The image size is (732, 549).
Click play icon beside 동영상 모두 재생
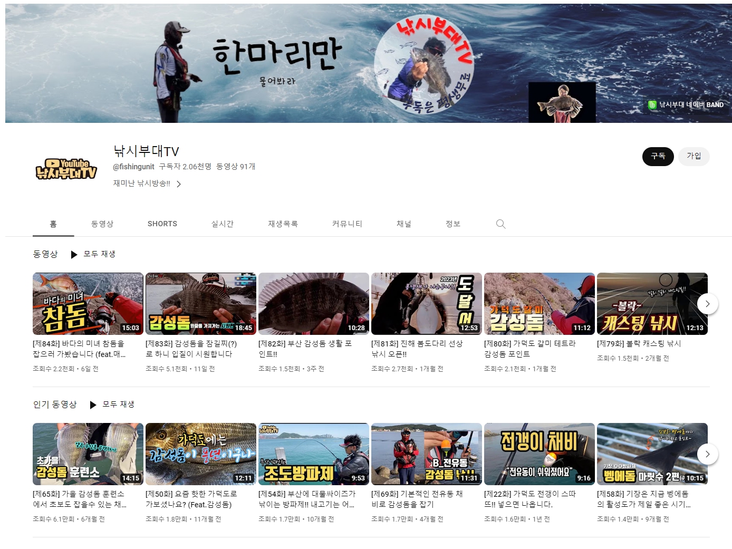click(74, 255)
